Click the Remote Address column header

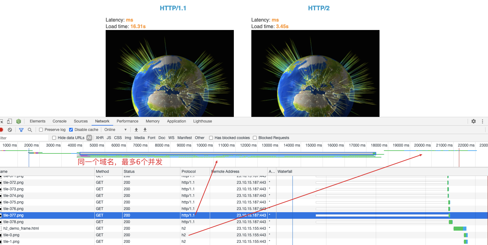(239, 171)
